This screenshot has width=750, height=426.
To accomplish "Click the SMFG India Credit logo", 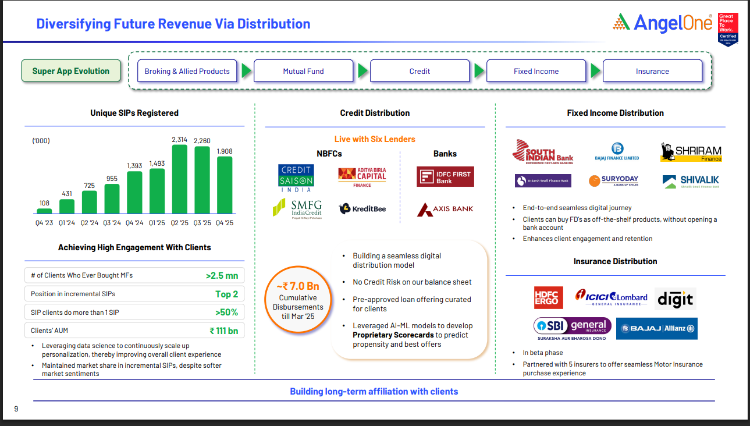I will point(297,208).
